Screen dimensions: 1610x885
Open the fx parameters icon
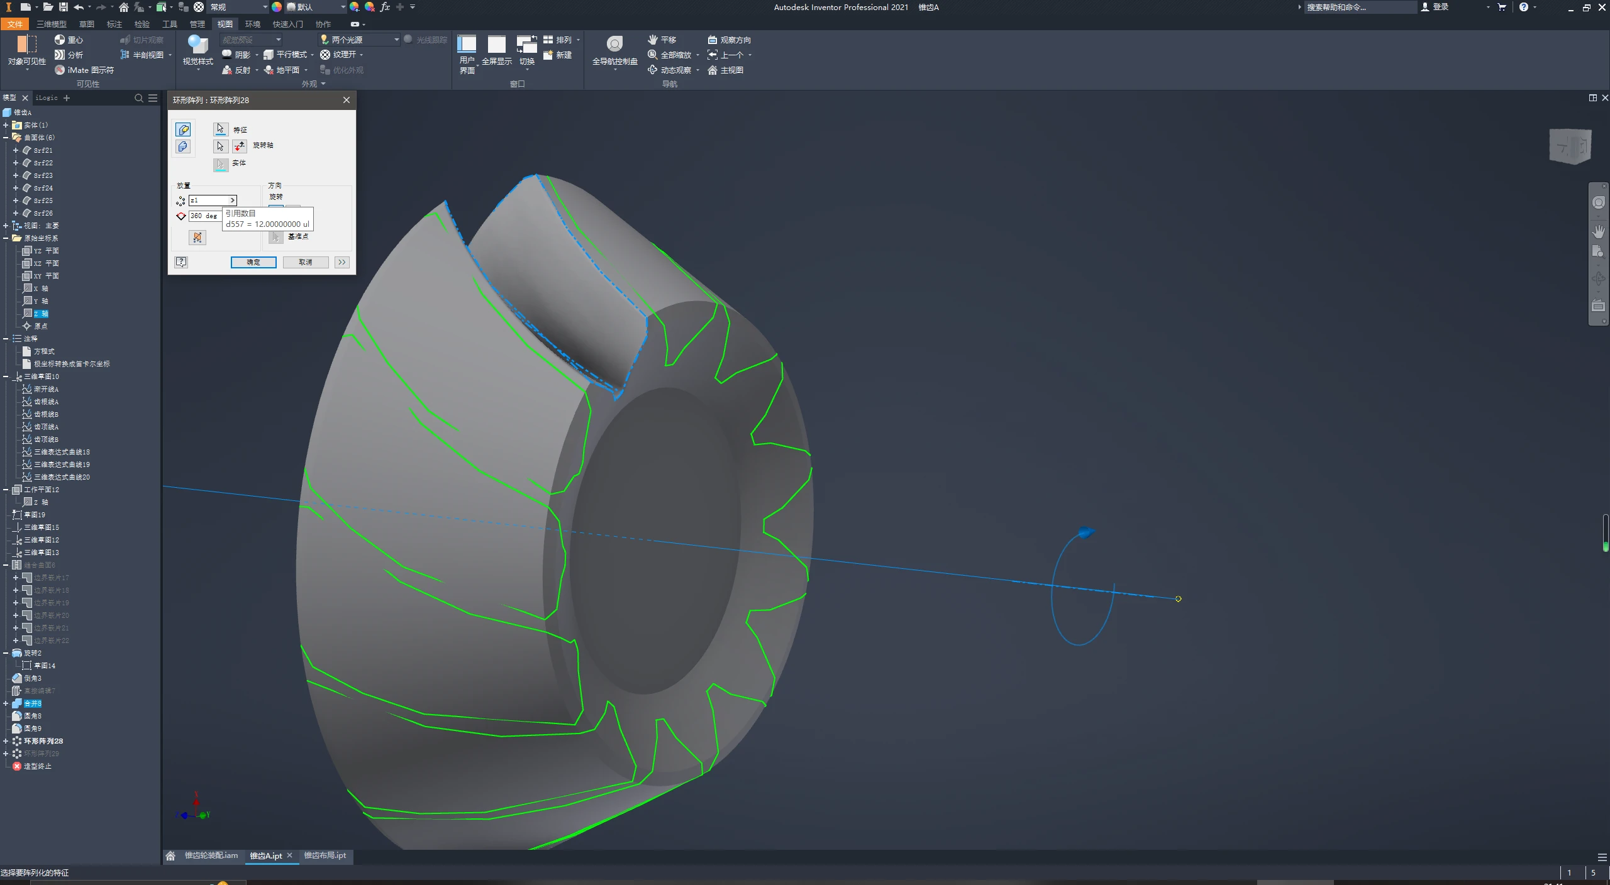click(x=385, y=7)
